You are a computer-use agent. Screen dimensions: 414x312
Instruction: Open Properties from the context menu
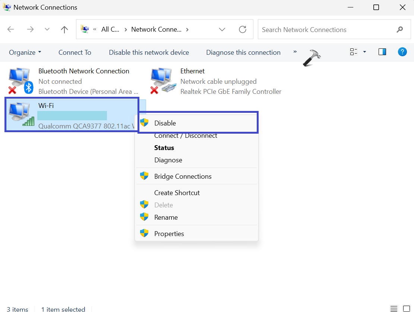tap(169, 234)
